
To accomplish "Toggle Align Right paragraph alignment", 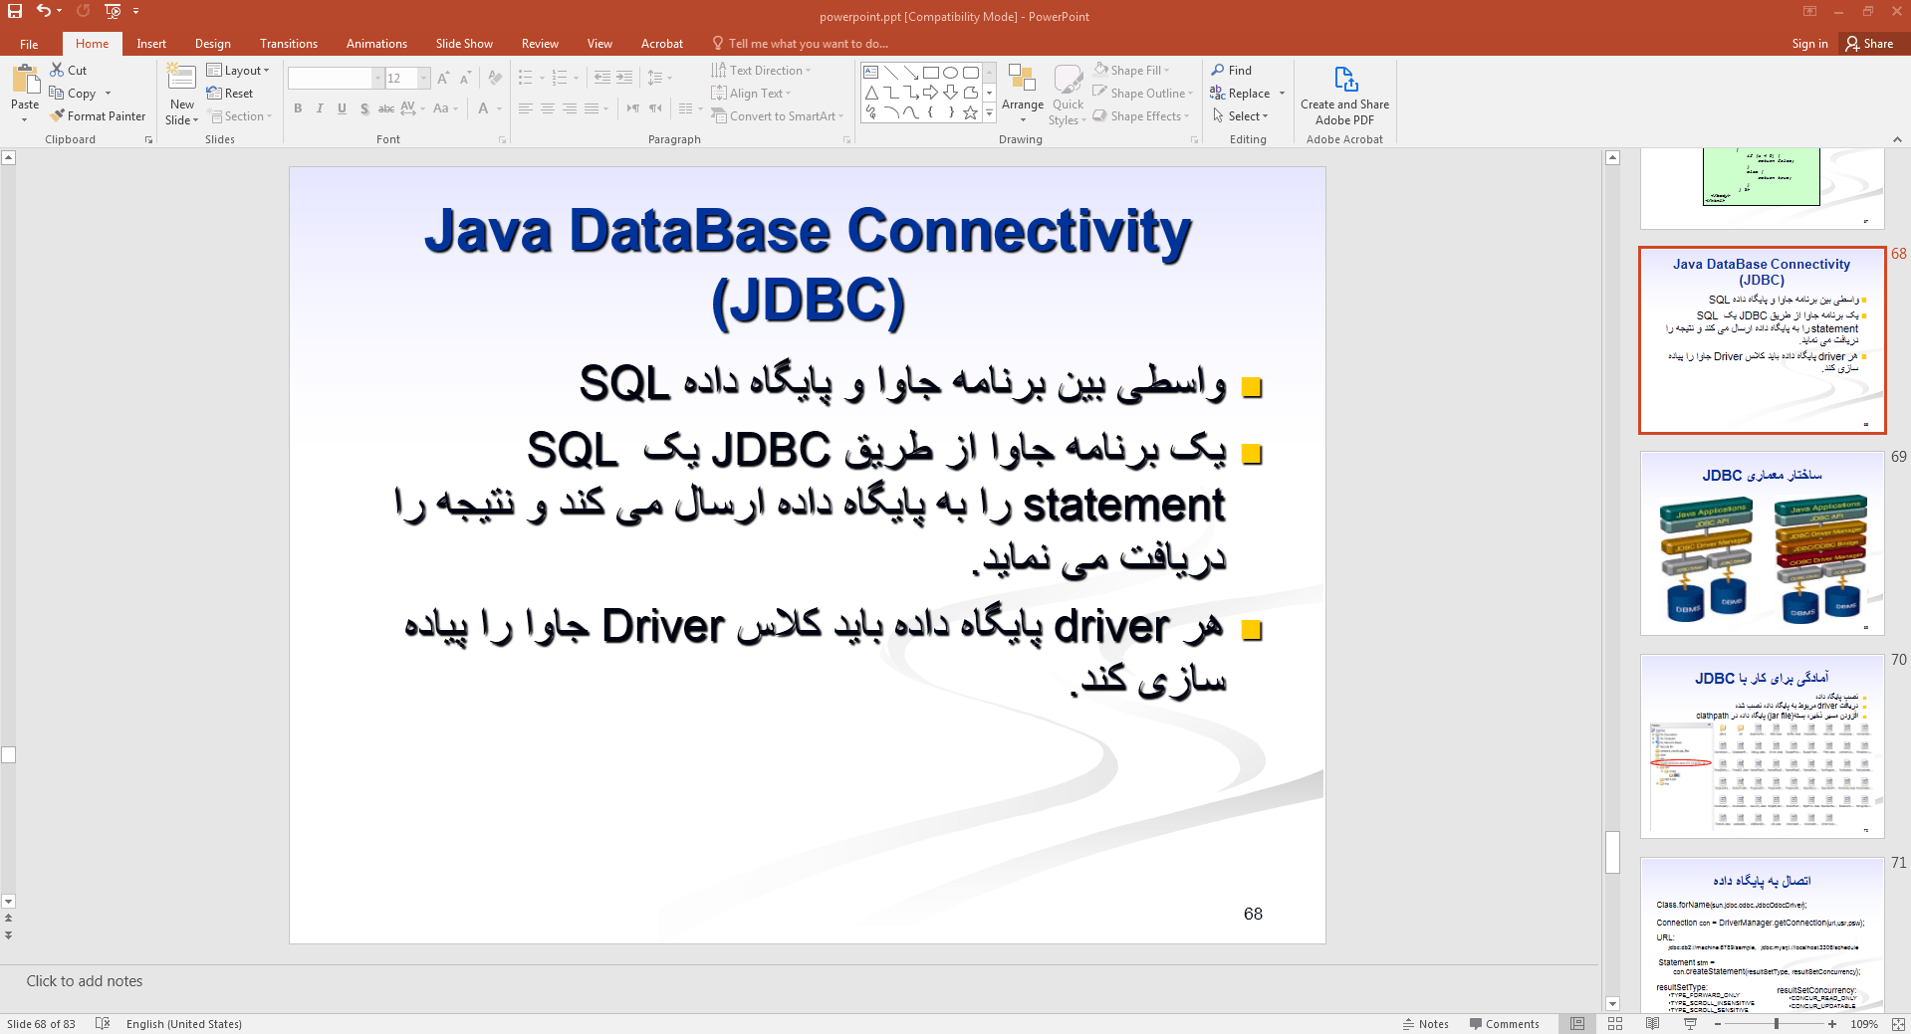I will (570, 108).
